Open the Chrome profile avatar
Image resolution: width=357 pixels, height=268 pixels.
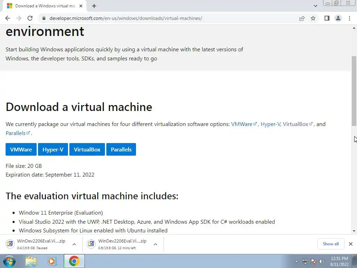[338, 18]
